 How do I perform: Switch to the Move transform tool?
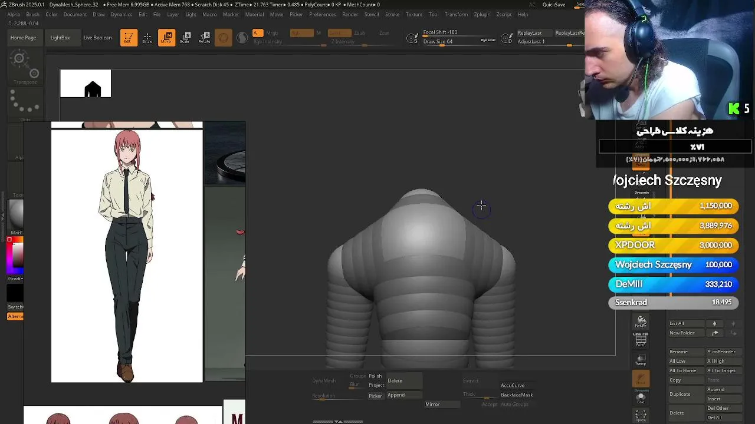pos(166,38)
